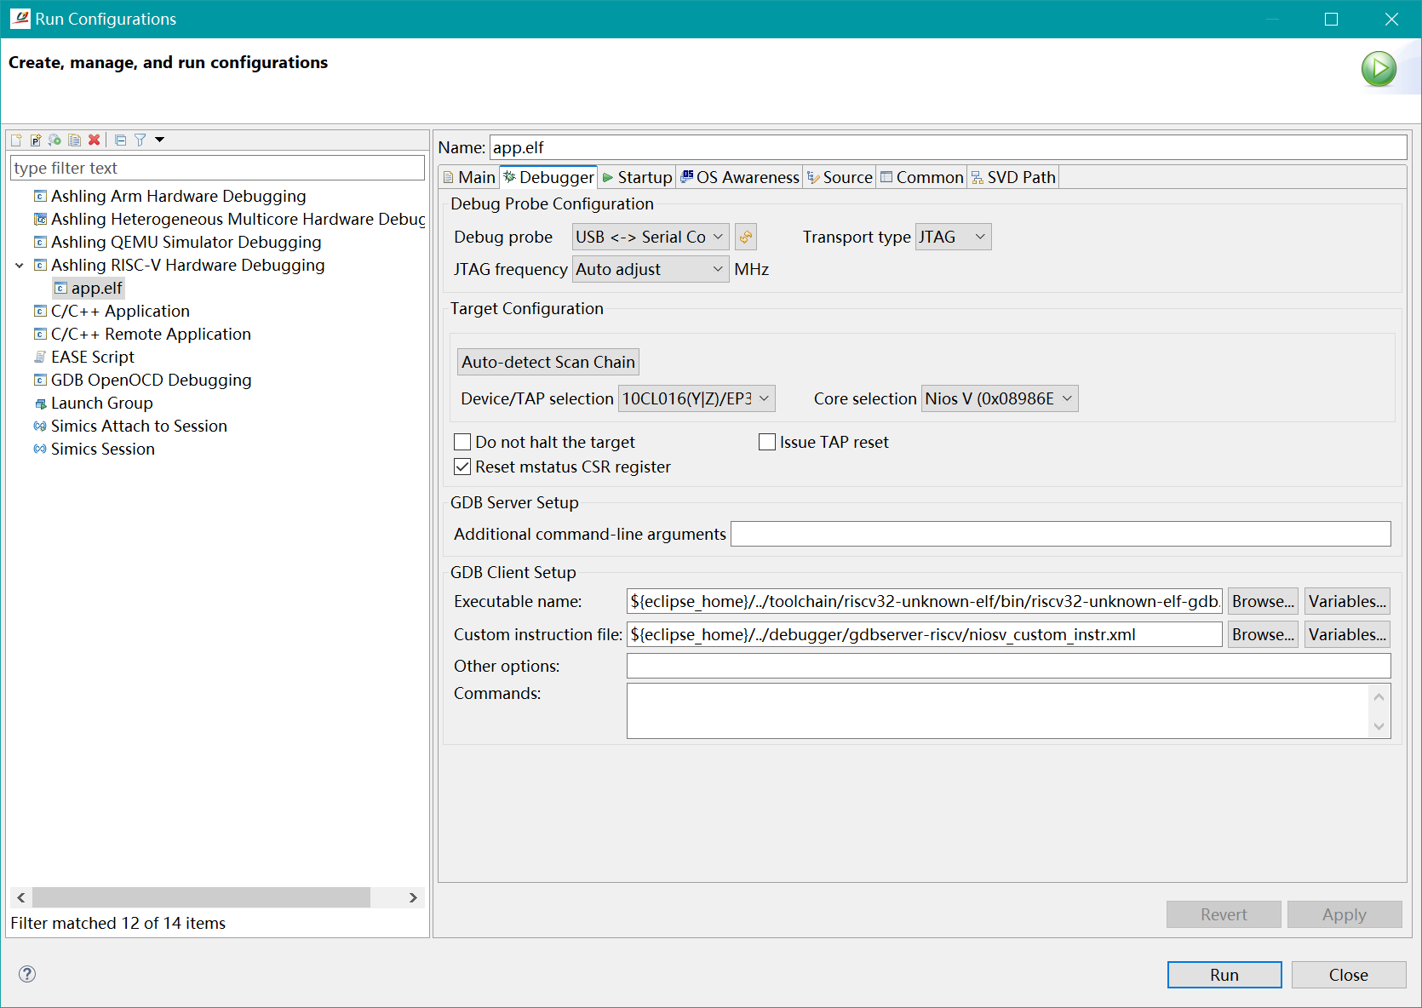Click into the Custom instruction file field
Viewport: 1422px width, 1008px height.
(925, 634)
